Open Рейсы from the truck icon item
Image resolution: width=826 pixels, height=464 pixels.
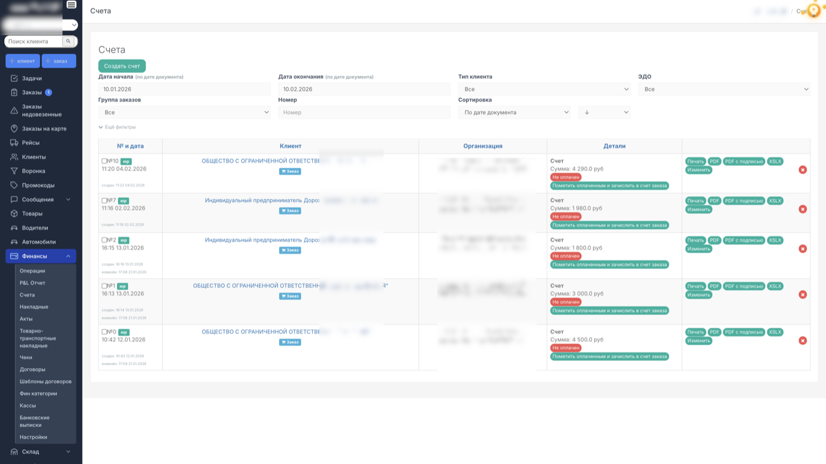pos(31,143)
